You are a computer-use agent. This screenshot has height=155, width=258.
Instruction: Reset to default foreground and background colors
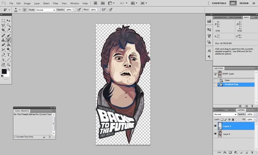(2, 76)
